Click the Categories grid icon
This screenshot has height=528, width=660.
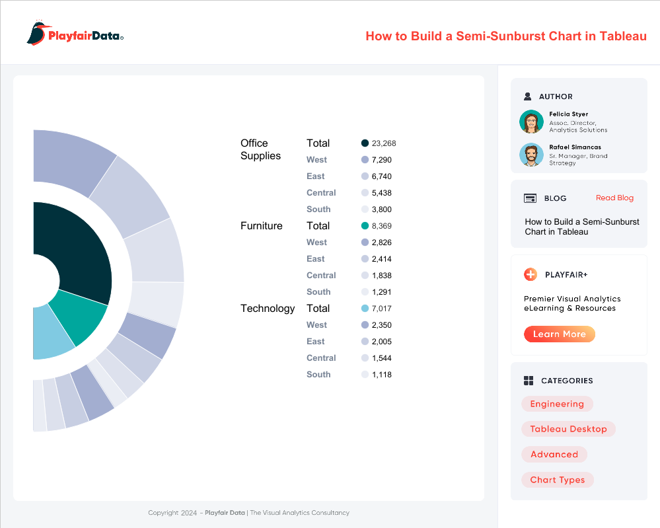(x=529, y=381)
